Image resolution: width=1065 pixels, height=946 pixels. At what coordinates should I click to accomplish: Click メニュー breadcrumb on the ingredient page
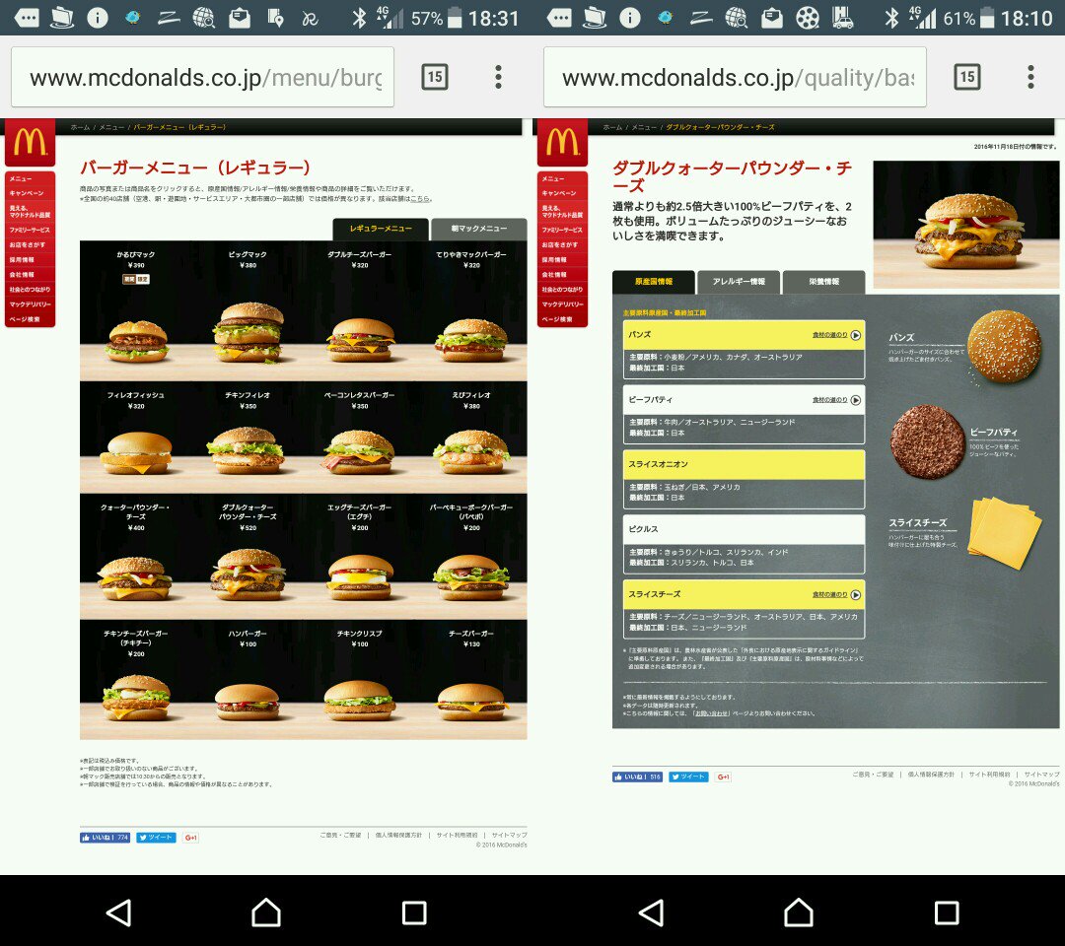(644, 127)
